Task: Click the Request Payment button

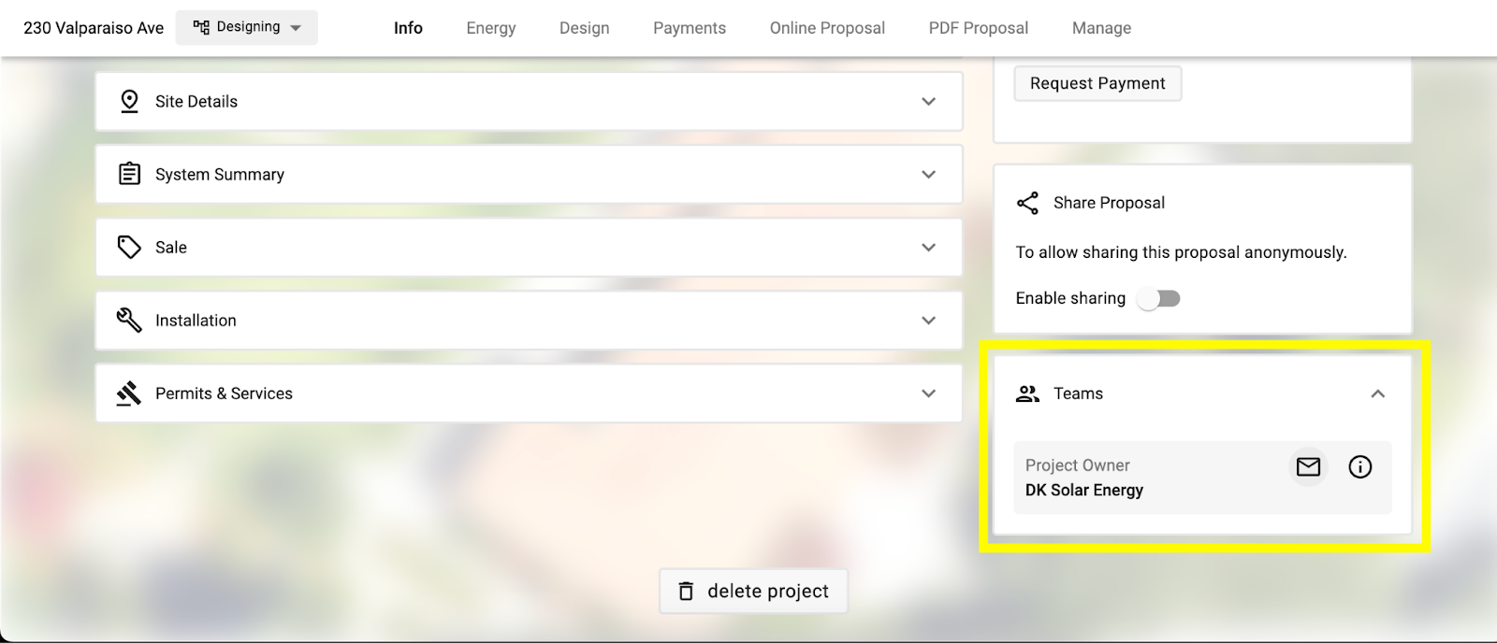Action: coord(1097,83)
